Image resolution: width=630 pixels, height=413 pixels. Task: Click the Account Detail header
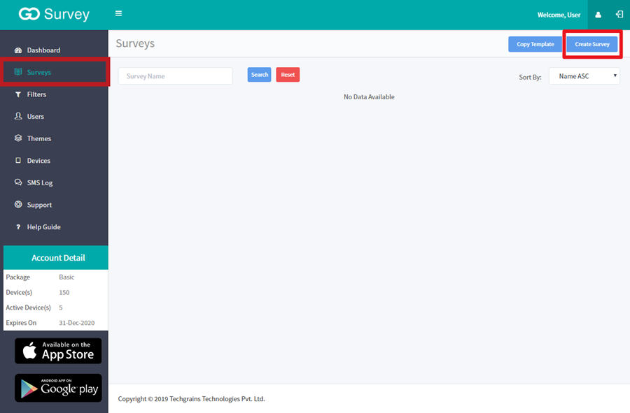coord(56,257)
